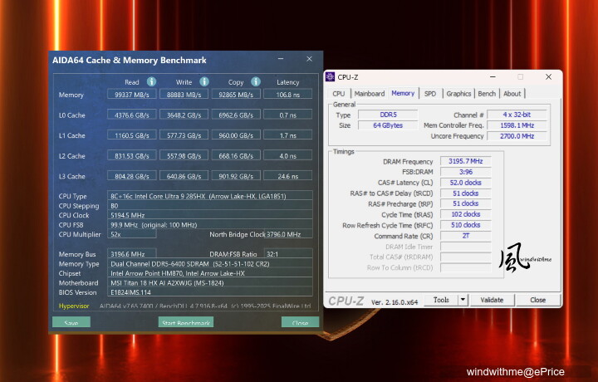Switch to the Bench tab in CPU-Z
The width and height of the screenshot is (598, 382).
tap(487, 94)
